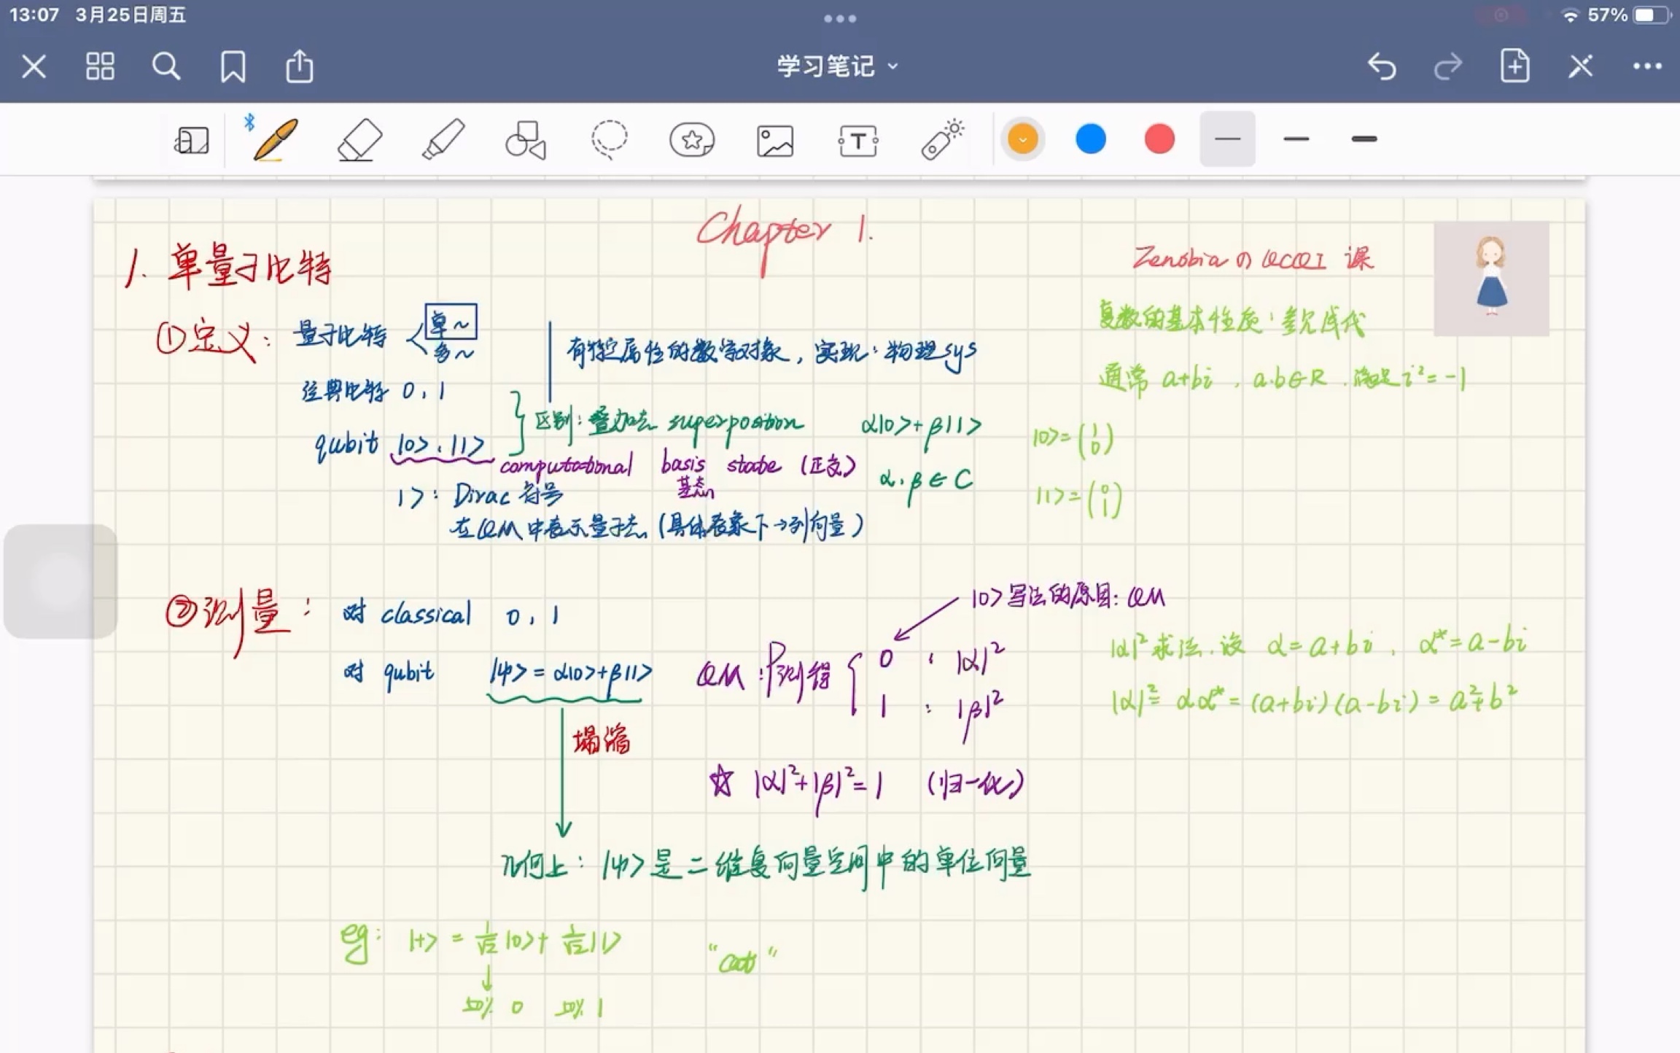Tap the 13:07 clock in the status bar

point(34,15)
